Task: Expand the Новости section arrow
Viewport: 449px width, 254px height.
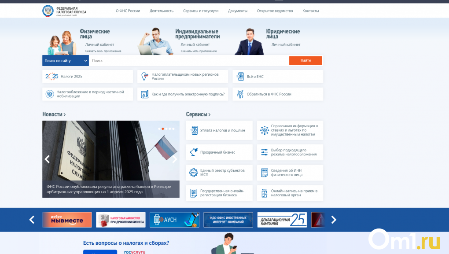Action: point(65,114)
